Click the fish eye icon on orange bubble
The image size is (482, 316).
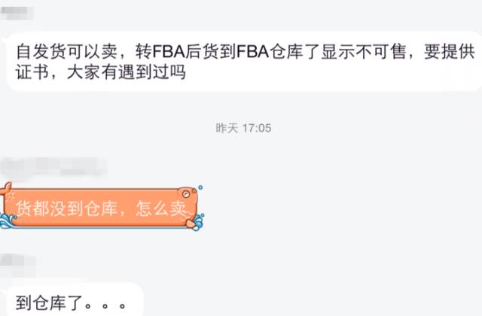pyautogui.click(x=186, y=194)
